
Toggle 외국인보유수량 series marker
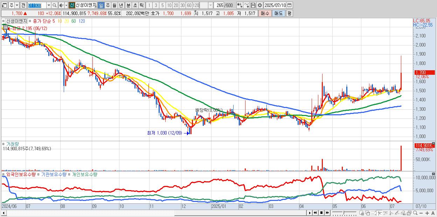pyautogui.click(x=4, y=174)
